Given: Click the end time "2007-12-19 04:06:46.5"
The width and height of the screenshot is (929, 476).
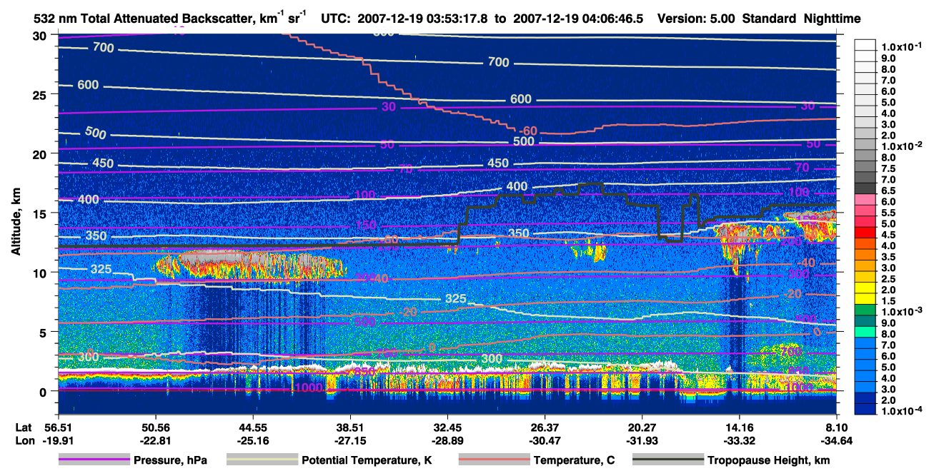Looking at the screenshot, I should [x=577, y=19].
